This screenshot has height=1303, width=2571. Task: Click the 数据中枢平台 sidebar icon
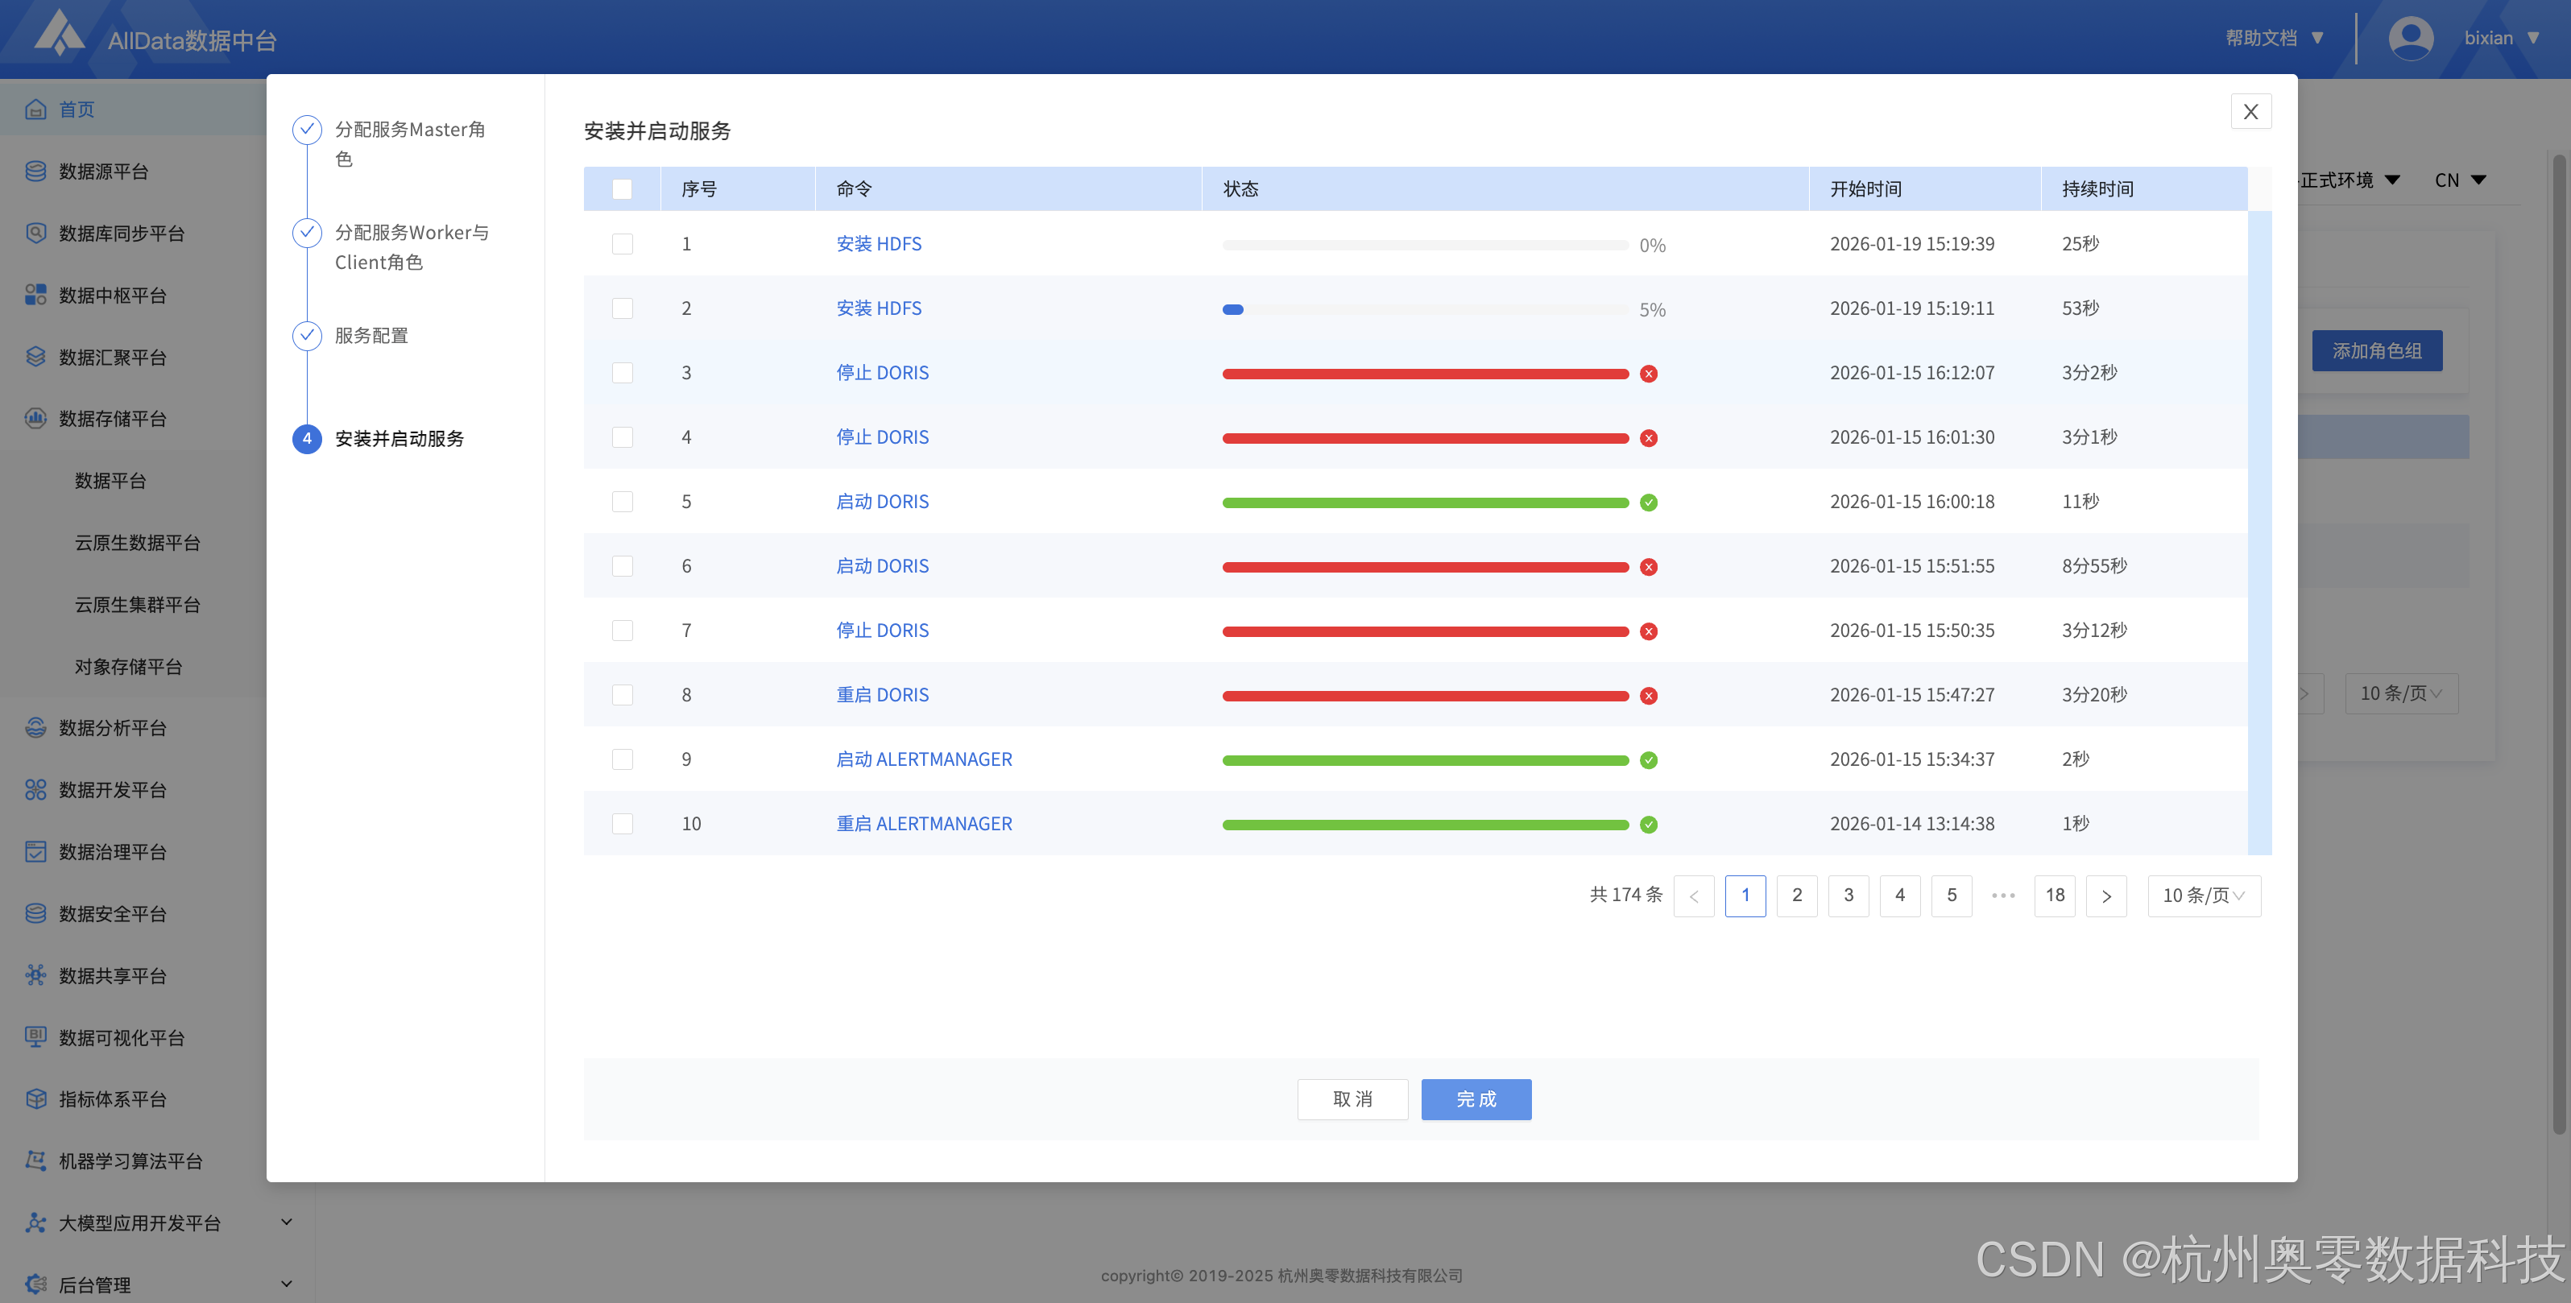[36, 294]
